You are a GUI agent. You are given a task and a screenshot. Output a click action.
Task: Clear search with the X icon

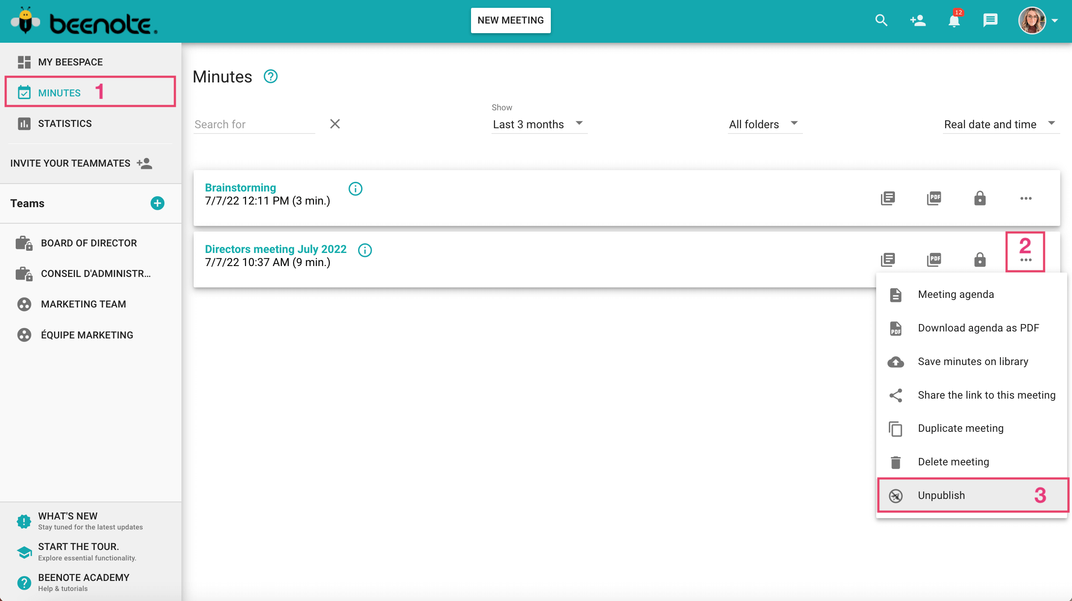pos(335,124)
